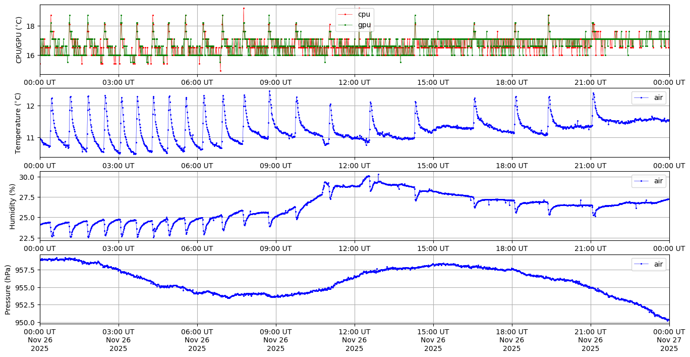Select the 'gpu' legend text label
This screenshot has width=690, height=357.
tap(364, 25)
